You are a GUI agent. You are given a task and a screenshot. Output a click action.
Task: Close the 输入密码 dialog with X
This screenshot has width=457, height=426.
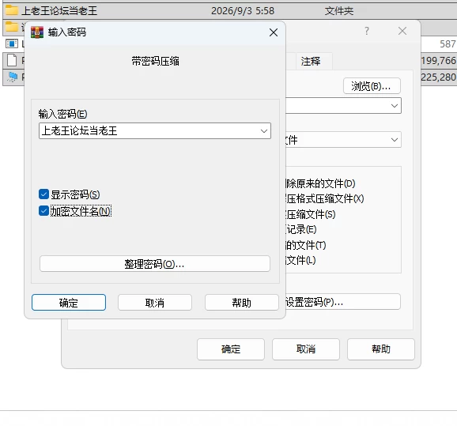click(x=274, y=32)
